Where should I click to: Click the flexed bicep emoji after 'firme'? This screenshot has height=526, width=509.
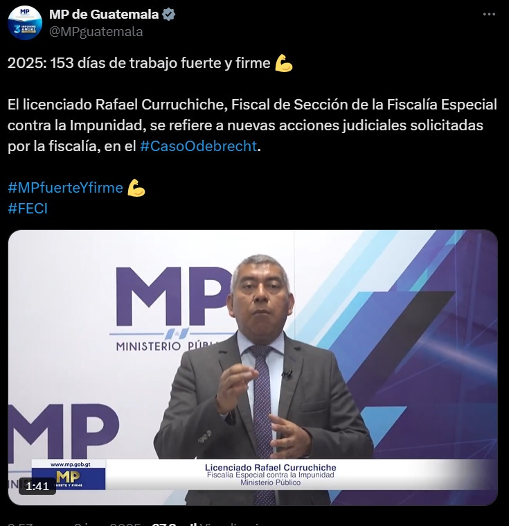[x=284, y=63]
